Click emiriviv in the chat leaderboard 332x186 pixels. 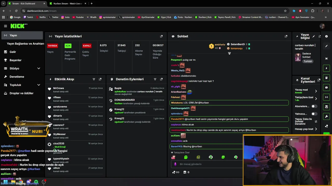pos(220,45)
